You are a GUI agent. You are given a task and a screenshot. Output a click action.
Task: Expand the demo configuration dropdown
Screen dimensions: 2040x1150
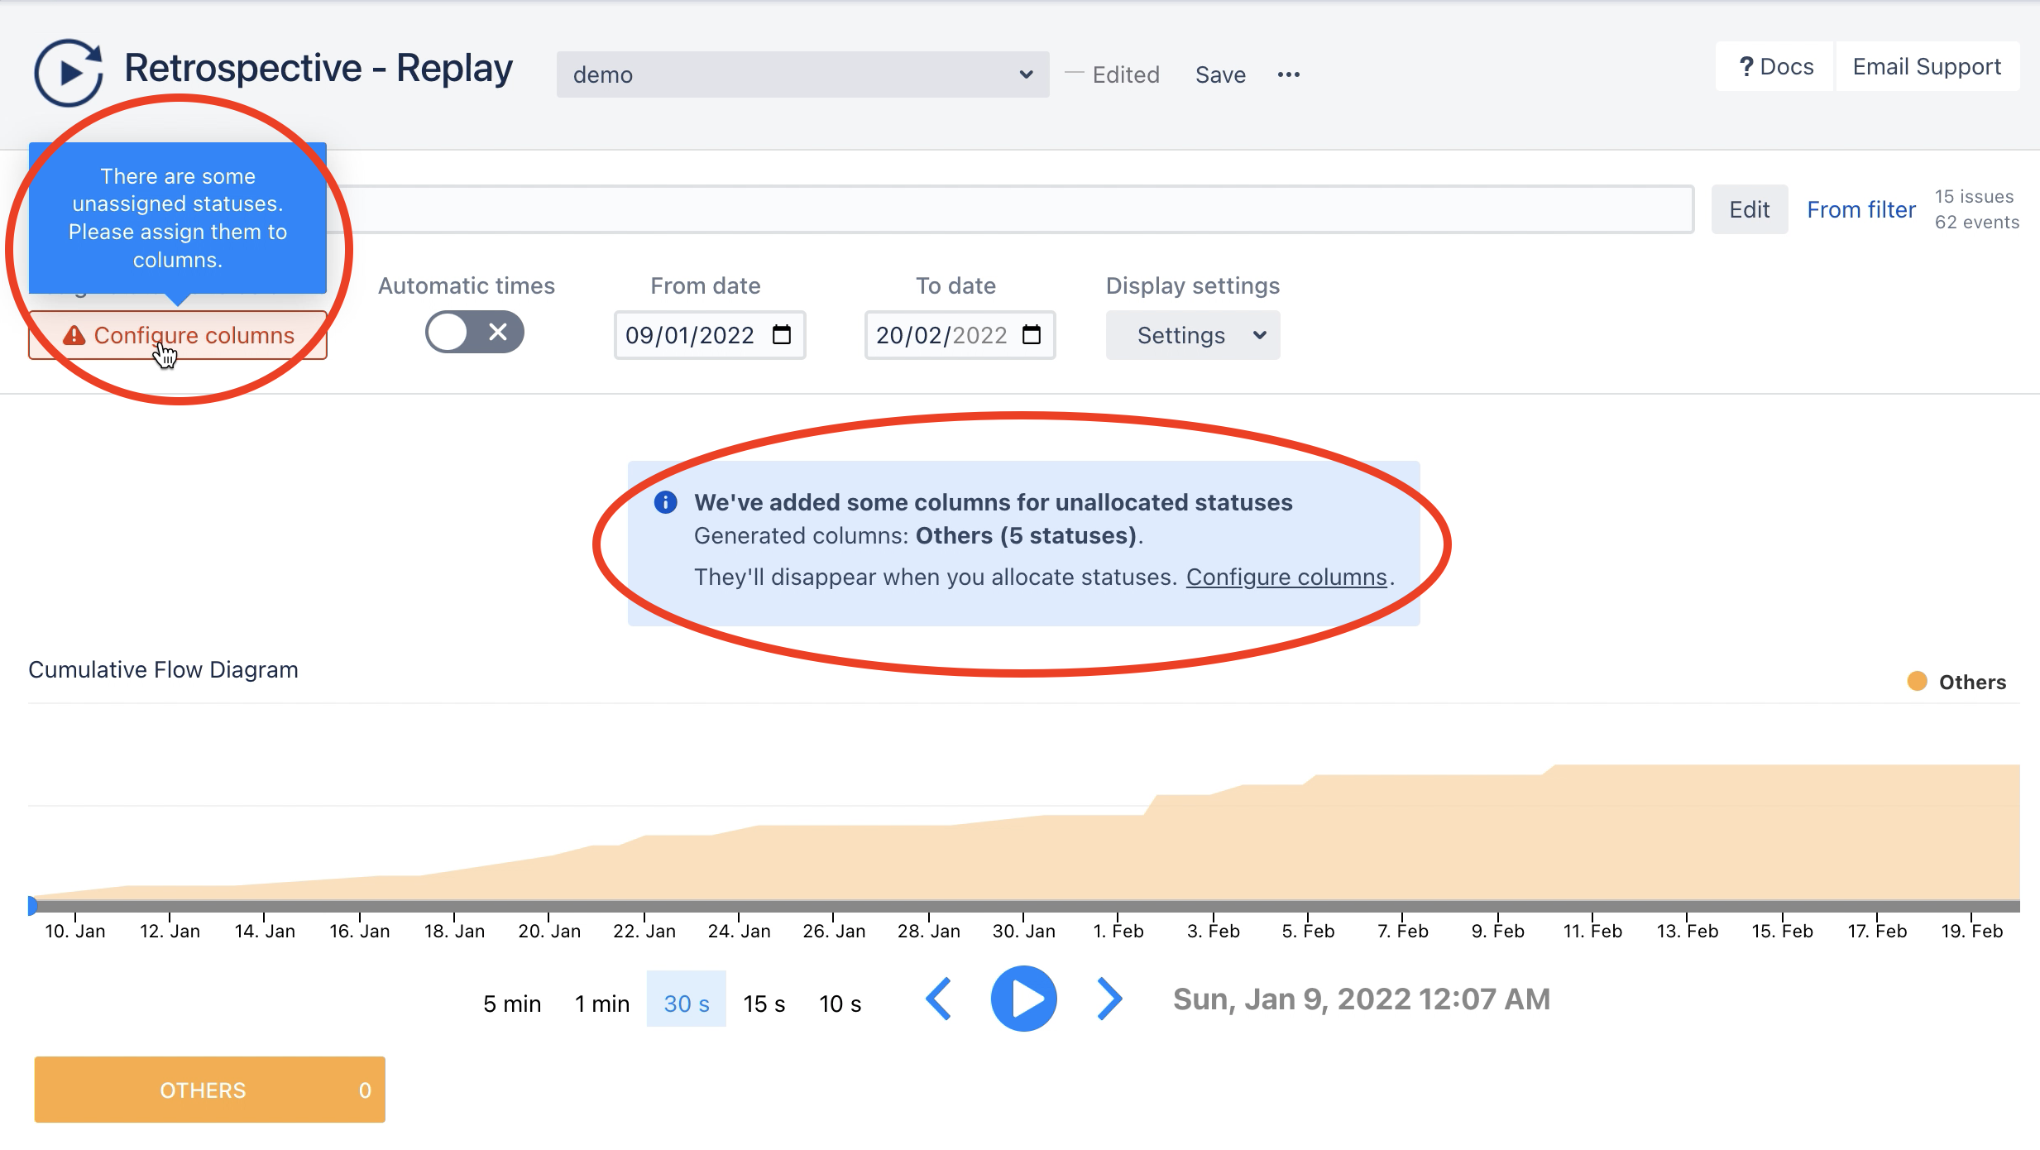click(x=802, y=74)
